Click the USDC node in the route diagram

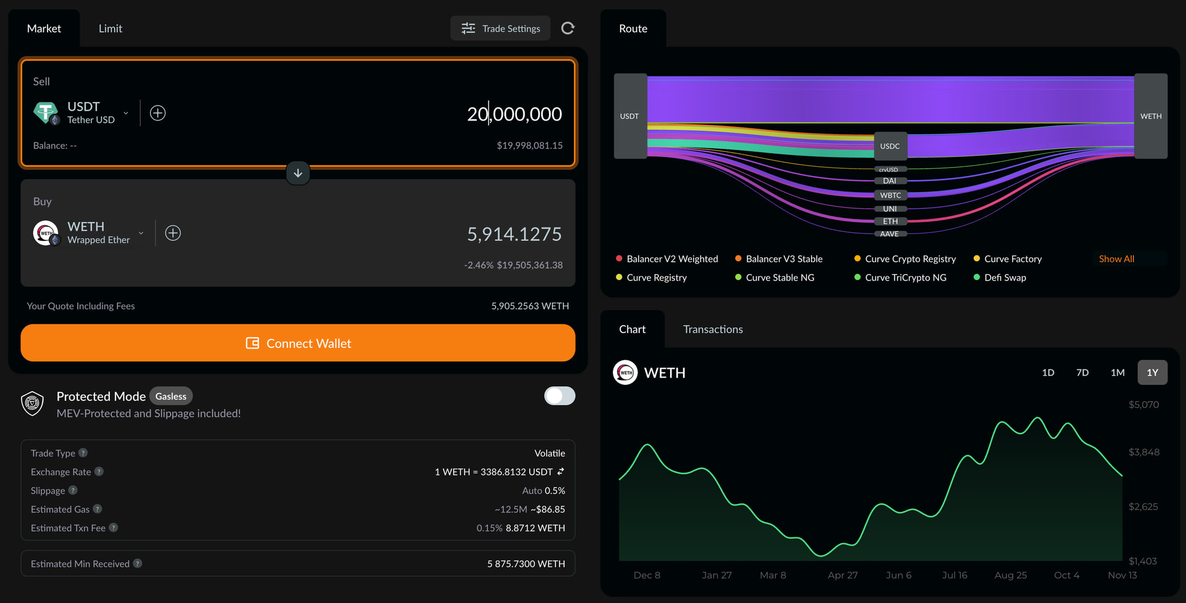pyautogui.click(x=890, y=146)
